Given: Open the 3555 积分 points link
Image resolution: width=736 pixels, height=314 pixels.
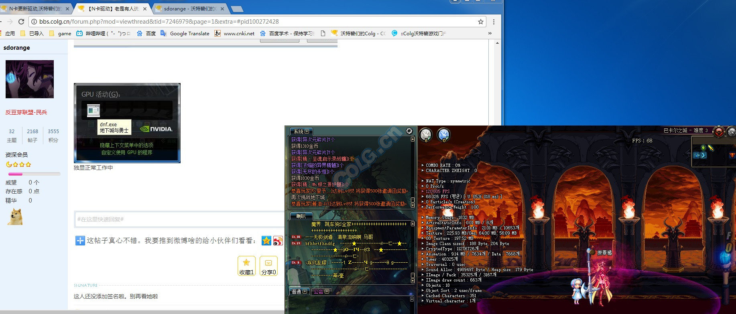Looking at the screenshot, I should coord(53,136).
